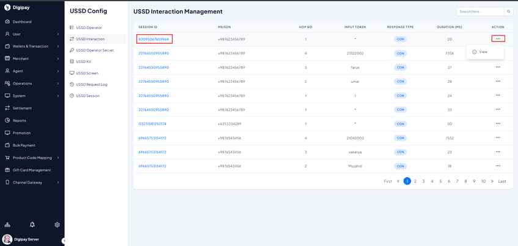Viewport: 518px width, 246px height.
Task: Open session 69665753154172 with token vakaliya
Action: (x=152, y=152)
